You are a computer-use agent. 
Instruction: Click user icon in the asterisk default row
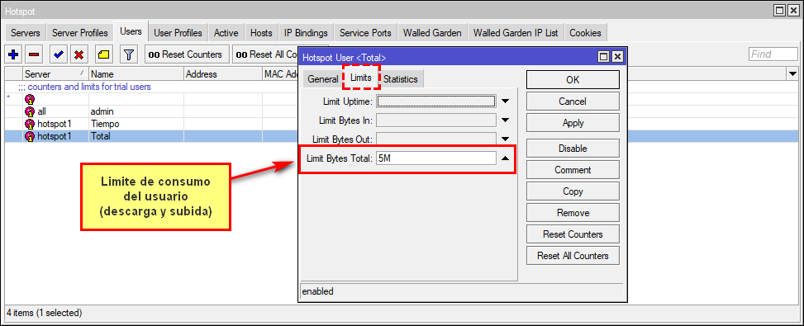click(x=30, y=99)
